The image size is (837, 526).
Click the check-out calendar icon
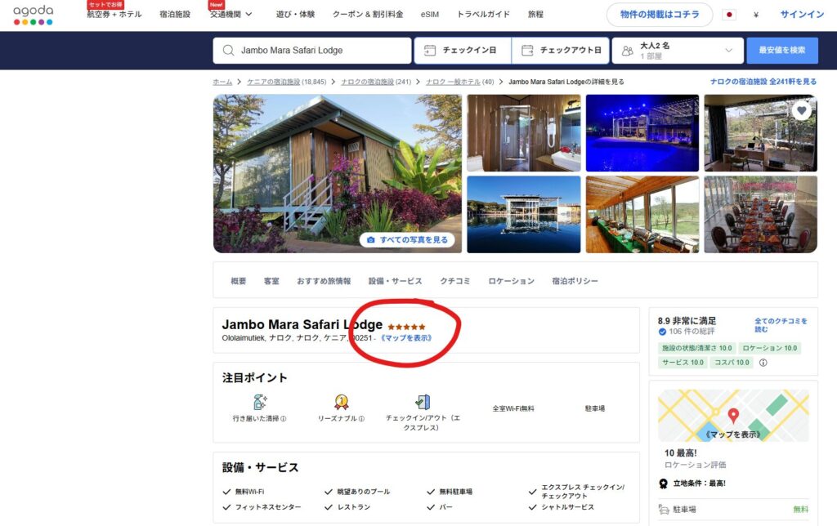click(x=527, y=50)
